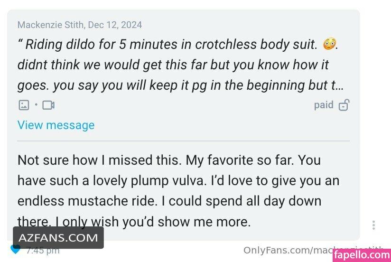Click the open padlock icon beside paid
The height and width of the screenshot is (262, 391).
344,105
